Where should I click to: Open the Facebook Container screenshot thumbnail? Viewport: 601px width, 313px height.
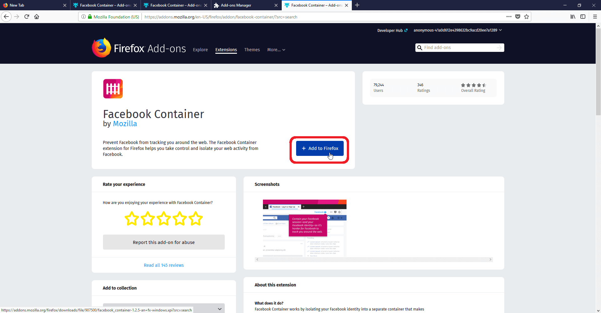tap(305, 228)
